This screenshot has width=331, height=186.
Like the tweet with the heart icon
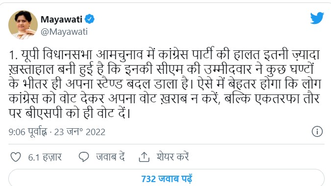click(x=16, y=157)
